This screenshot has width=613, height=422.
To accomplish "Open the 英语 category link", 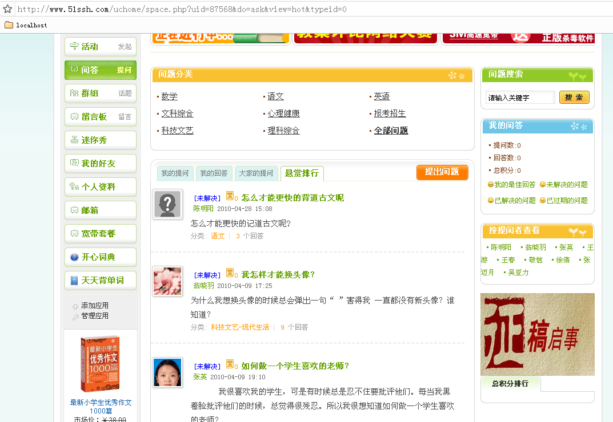I will click(x=382, y=96).
